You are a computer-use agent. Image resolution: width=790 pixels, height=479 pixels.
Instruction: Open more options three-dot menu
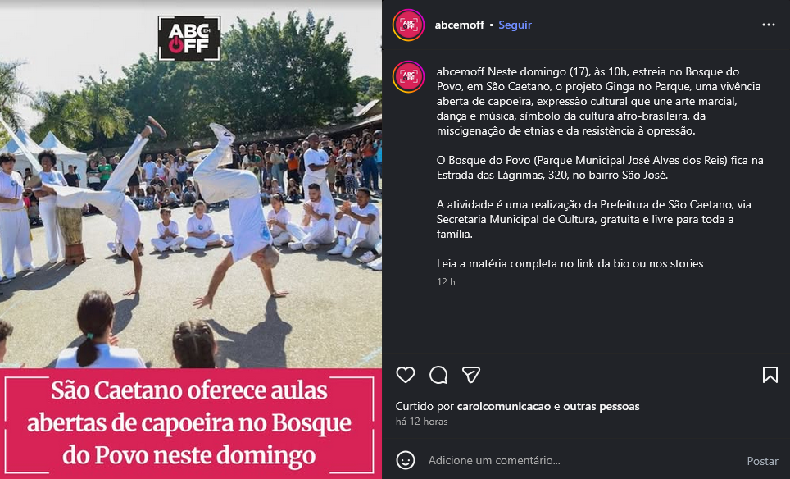[769, 25]
